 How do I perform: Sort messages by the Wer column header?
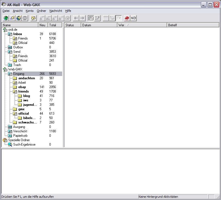(x=142, y=25)
